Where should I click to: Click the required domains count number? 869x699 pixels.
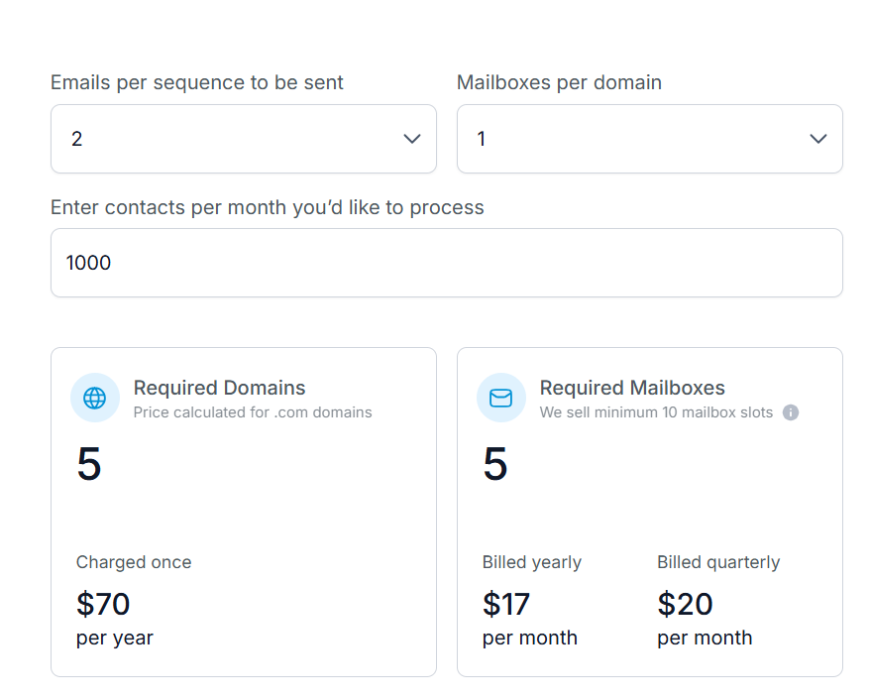point(89,464)
